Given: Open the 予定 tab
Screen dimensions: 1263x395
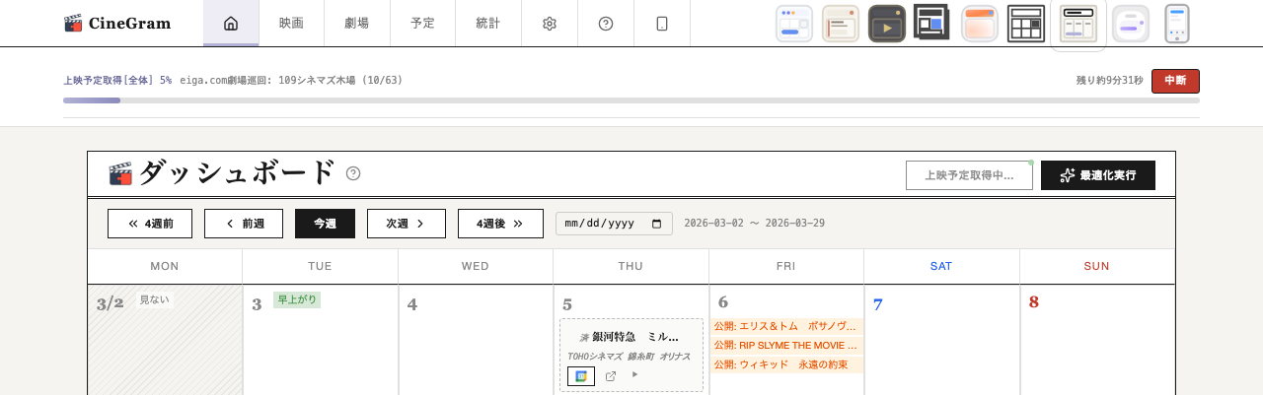Looking at the screenshot, I should coord(422,23).
